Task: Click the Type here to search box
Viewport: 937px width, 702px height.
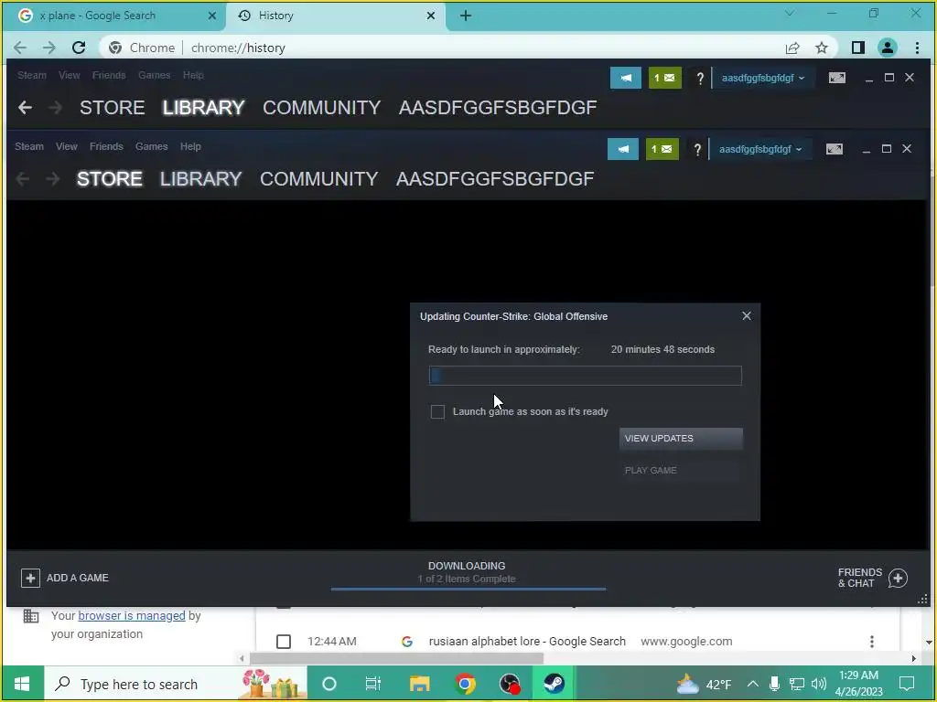Action: coord(177,684)
